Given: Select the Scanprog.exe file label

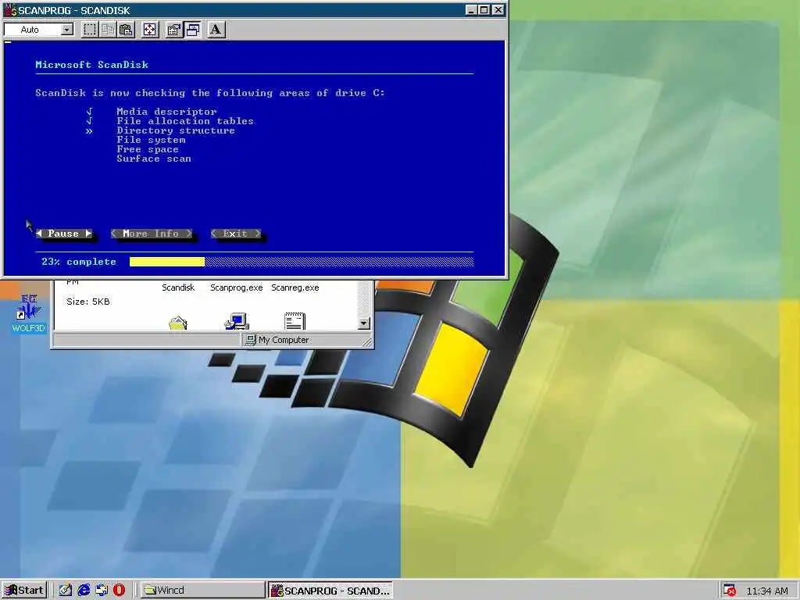Looking at the screenshot, I should coord(236,287).
